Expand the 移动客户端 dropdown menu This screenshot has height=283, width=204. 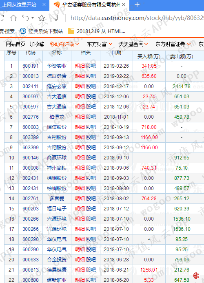pyautogui.click(x=64, y=44)
